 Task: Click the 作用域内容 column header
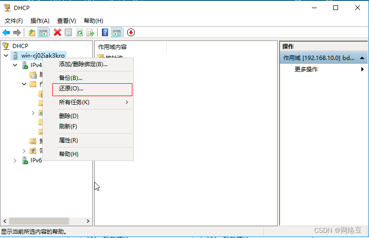click(x=130, y=47)
